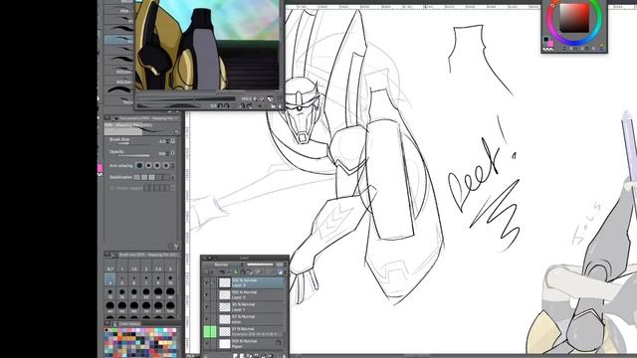Click new raster layer icon
Image resolution: width=637 pixels, height=358 pixels.
click(x=235, y=356)
